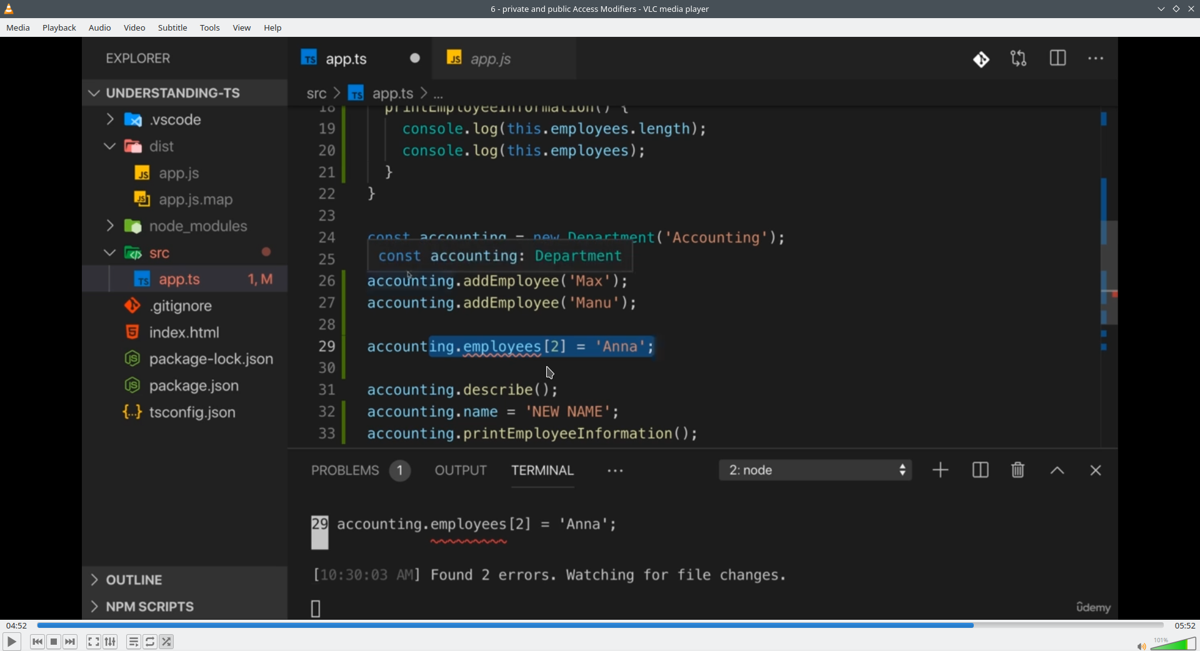Skip to the previous media item
Image resolution: width=1200 pixels, height=651 pixels.
37,642
